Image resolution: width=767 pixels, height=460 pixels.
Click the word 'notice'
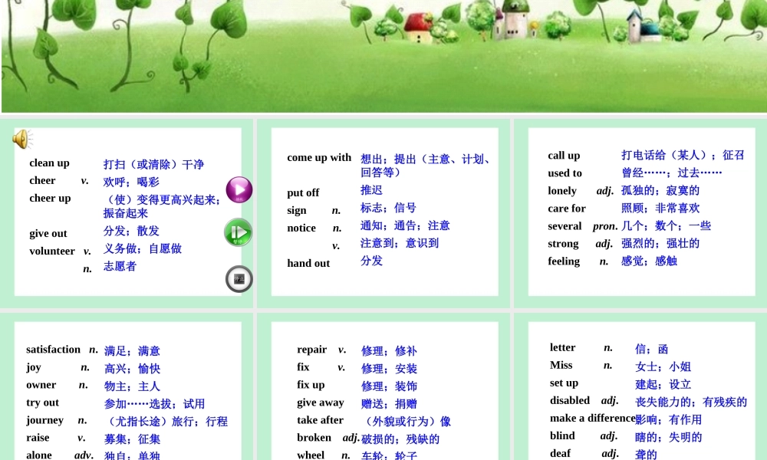click(301, 228)
